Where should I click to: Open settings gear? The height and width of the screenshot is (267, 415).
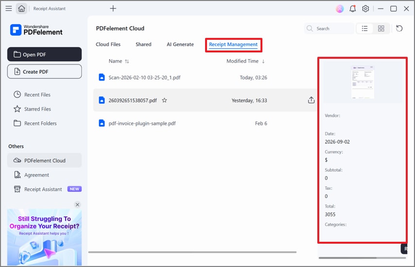(365, 9)
